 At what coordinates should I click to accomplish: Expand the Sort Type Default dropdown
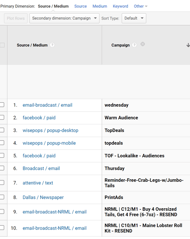(x=134, y=18)
